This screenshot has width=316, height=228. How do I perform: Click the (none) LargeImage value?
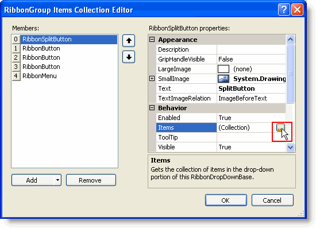click(242, 69)
